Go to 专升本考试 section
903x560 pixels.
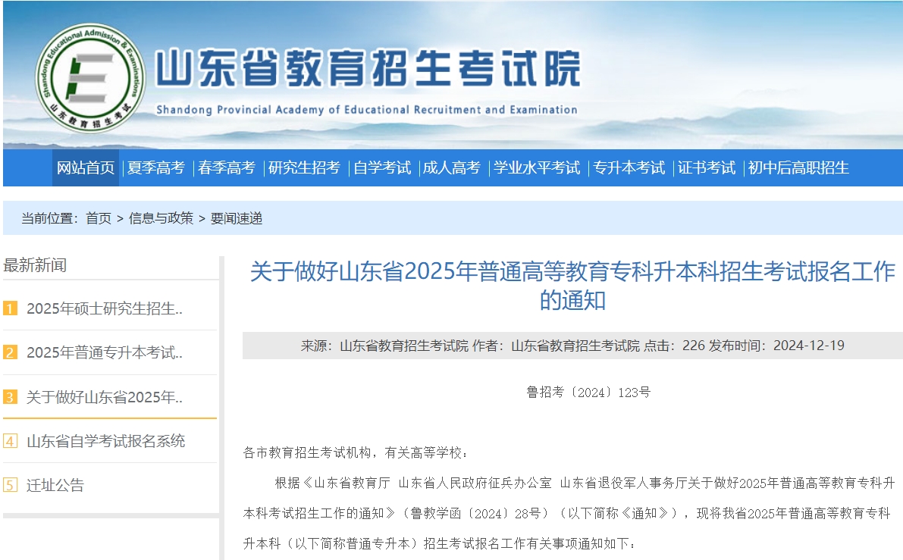pos(629,168)
